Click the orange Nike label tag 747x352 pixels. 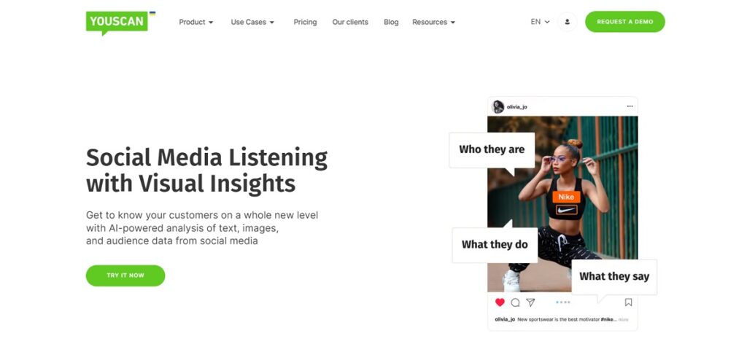[566, 197]
